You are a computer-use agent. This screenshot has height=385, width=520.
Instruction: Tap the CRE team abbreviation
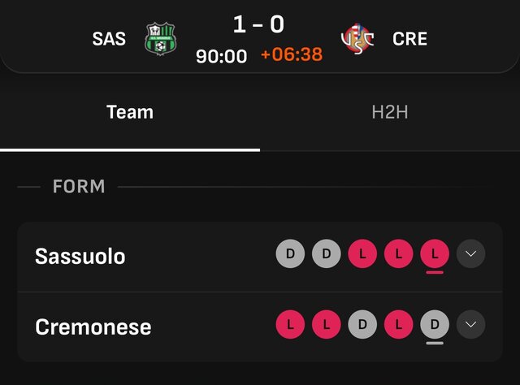click(x=409, y=39)
